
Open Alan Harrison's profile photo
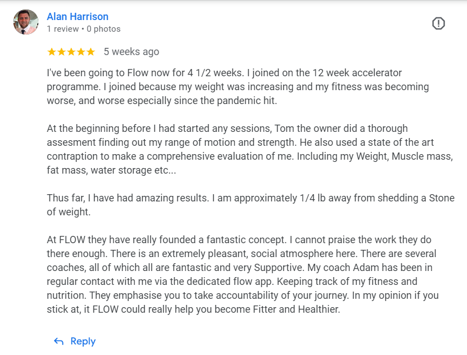[x=26, y=22]
